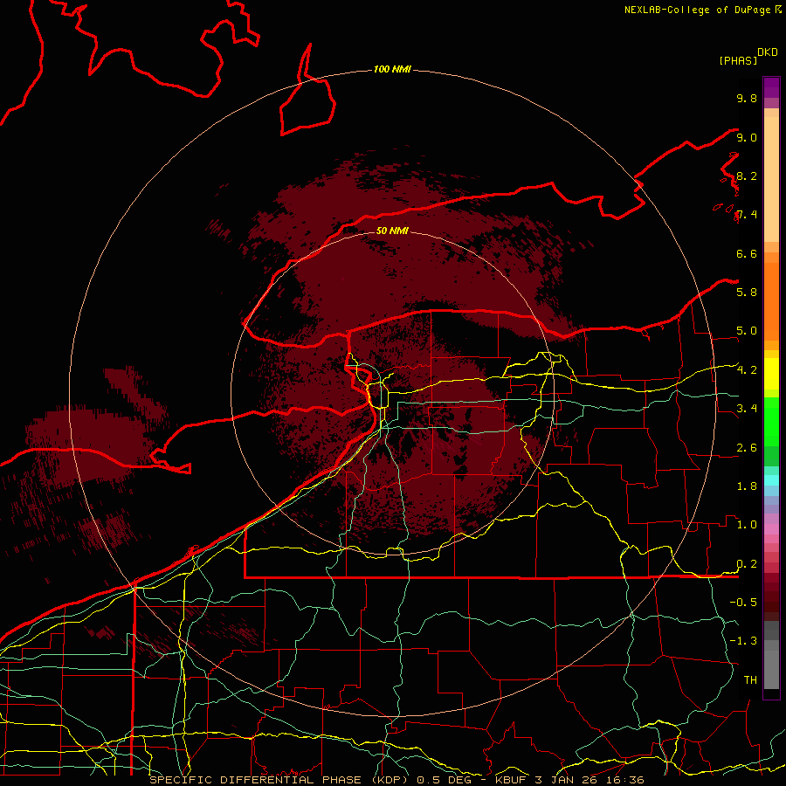Click the 9.0 value on color scale
The image size is (786, 786).
[x=747, y=137]
